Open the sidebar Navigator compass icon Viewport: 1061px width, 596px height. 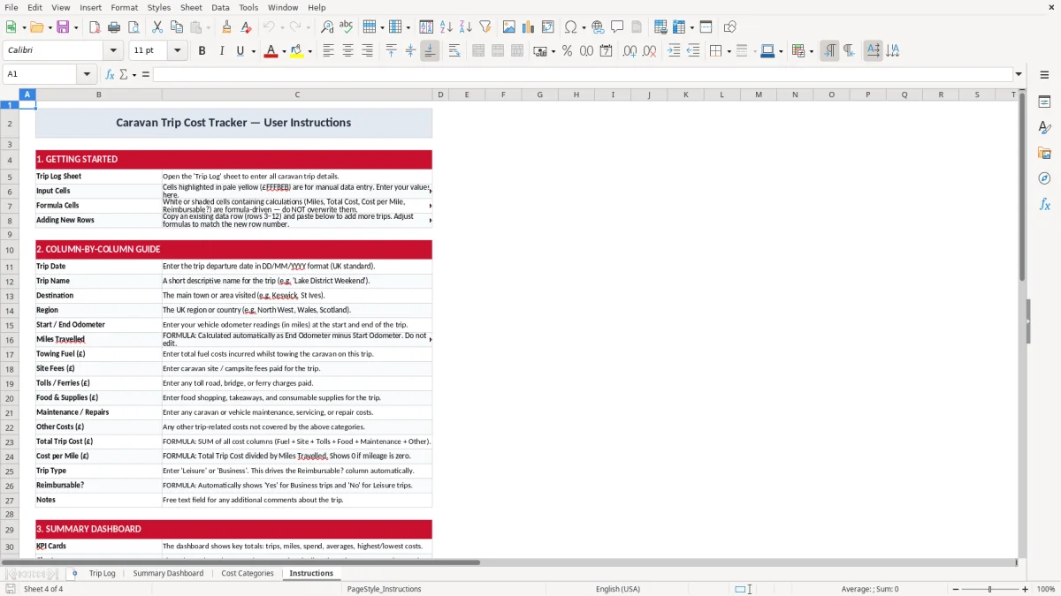pos(1044,178)
